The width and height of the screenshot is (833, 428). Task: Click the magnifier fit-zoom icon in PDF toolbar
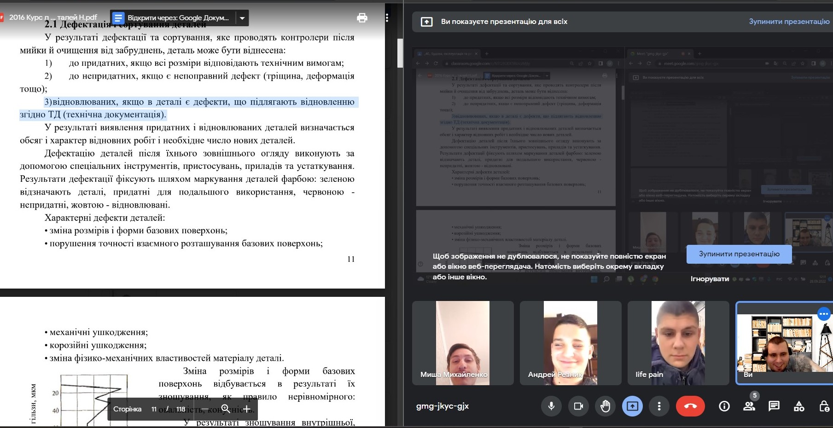pos(226,409)
